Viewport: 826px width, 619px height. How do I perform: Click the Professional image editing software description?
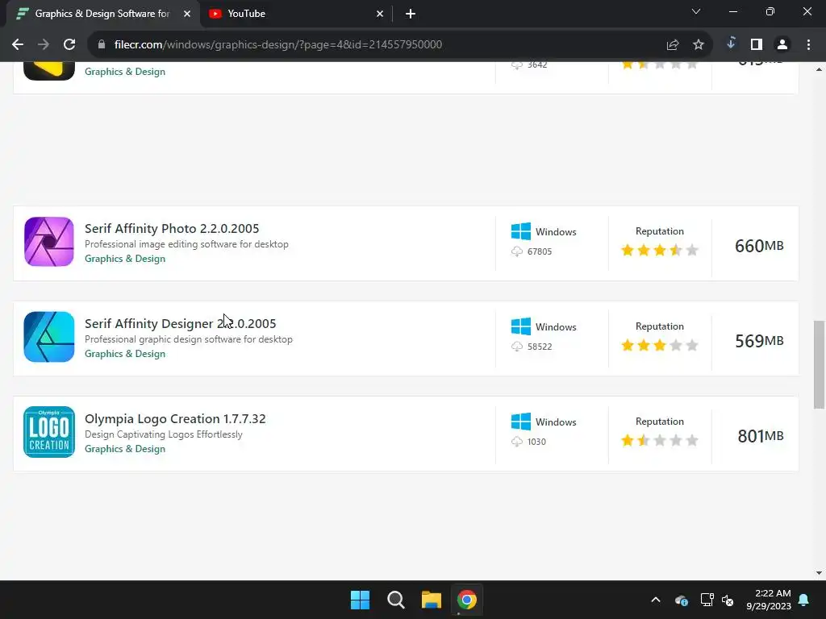186,244
